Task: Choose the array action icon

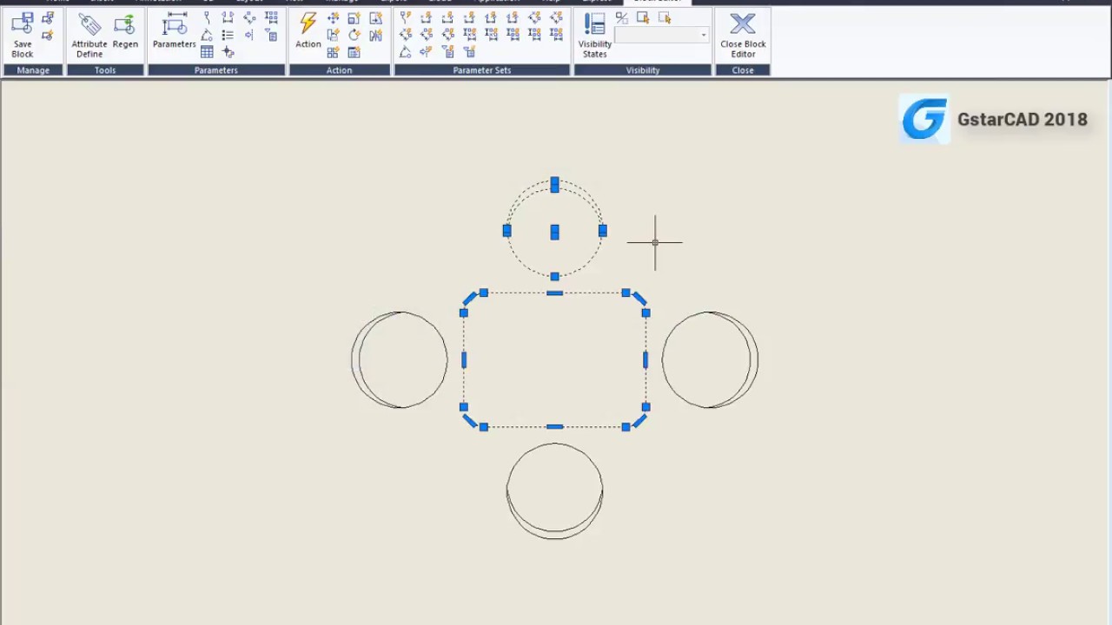Action: (333, 52)
